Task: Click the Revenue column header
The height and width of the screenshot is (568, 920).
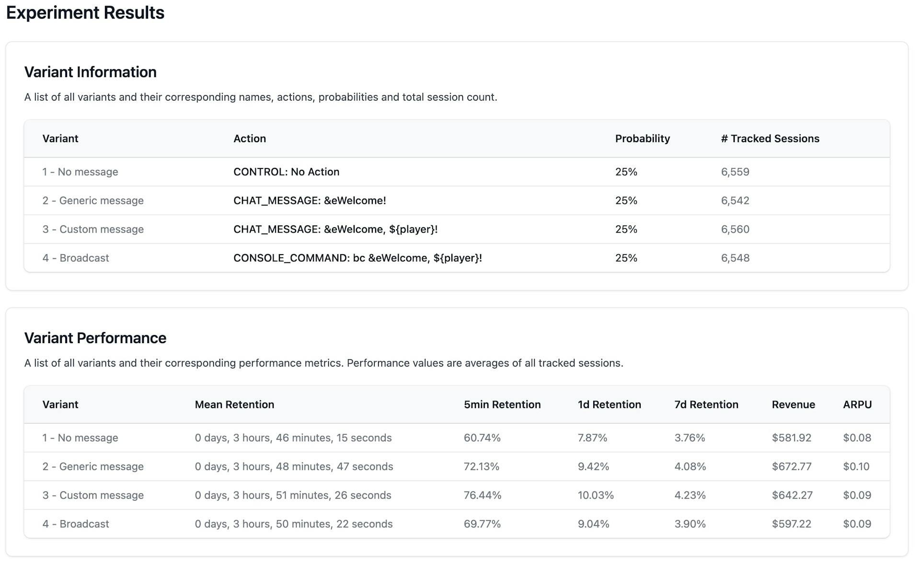Action: [793, 405]
